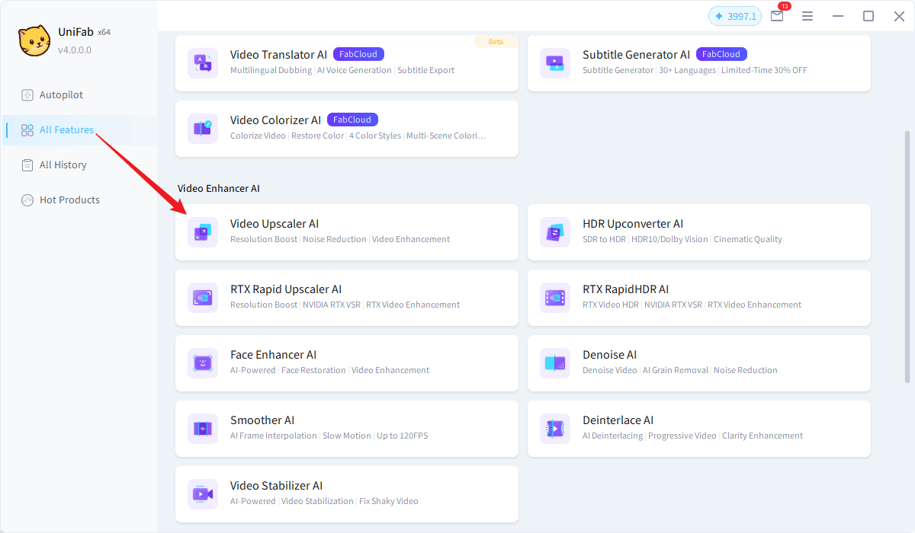
Task: Open the Video Translator AI card title
Action: click(x=278, y=55)
